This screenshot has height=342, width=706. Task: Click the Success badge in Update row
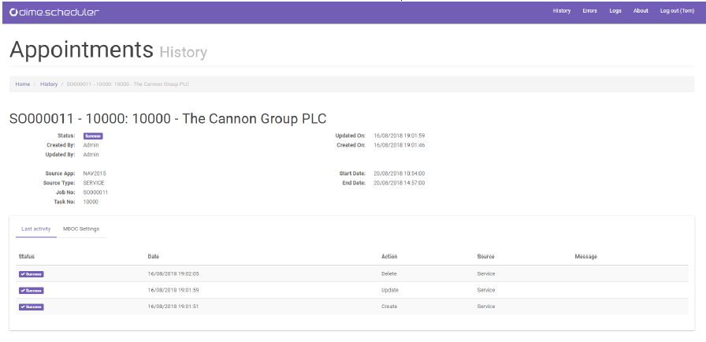click(32, 290)
